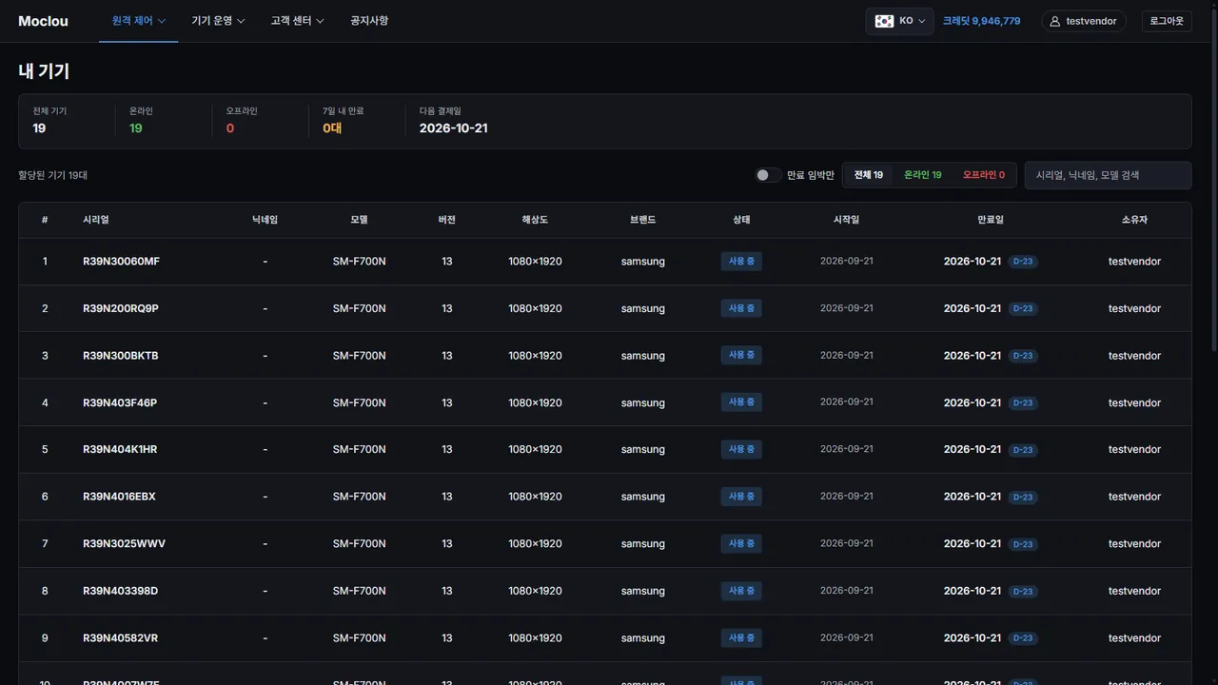This screenshot has height=685, width=1218.
Task: Select serial R39N3025WWV
Action: coord(124,544)
